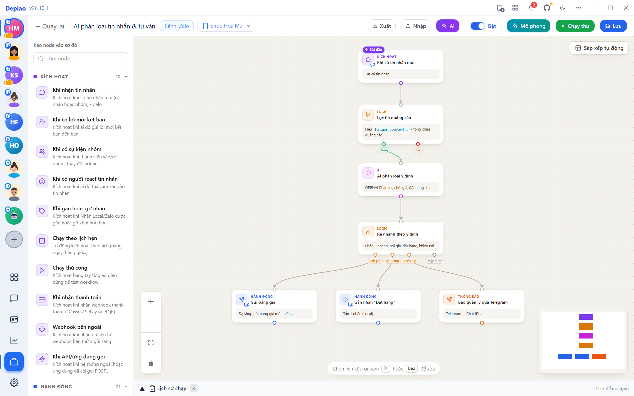Click the Nhập import button
Image resolution: width=634 pixels, height=396 pixels.
point(416,26)
